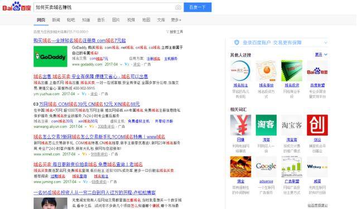
Task: Open camera image search icon
Action: click(x=178, y=7)
